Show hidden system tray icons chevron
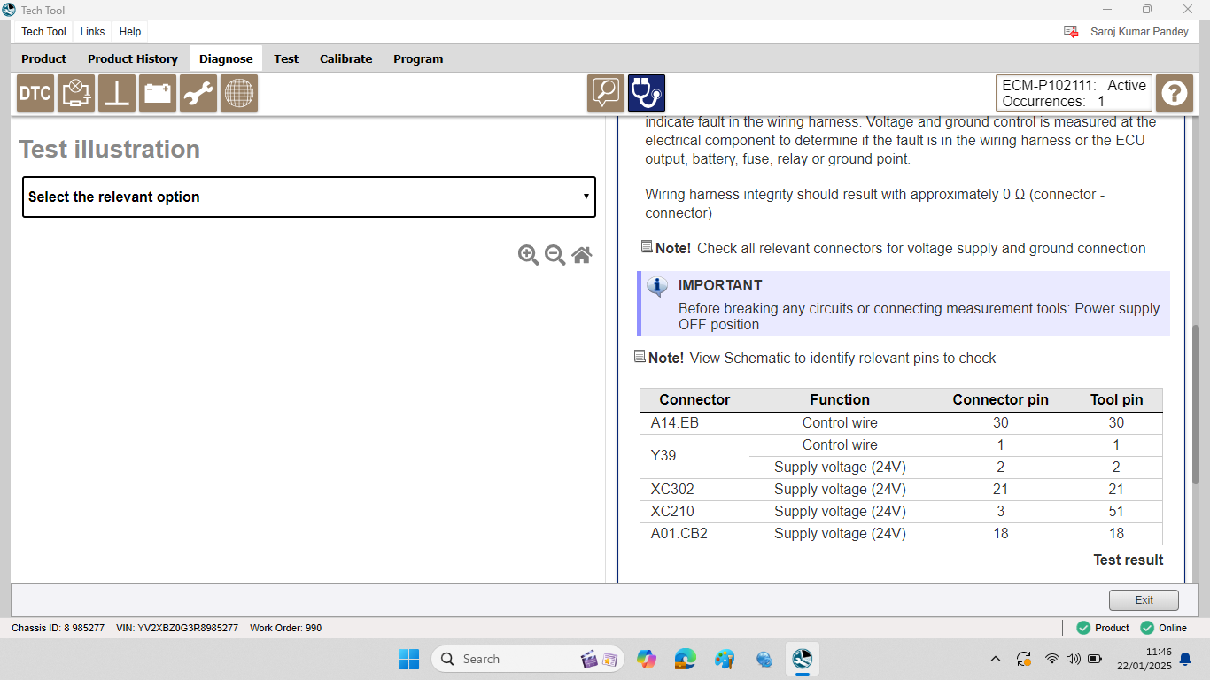 (995, 659)
